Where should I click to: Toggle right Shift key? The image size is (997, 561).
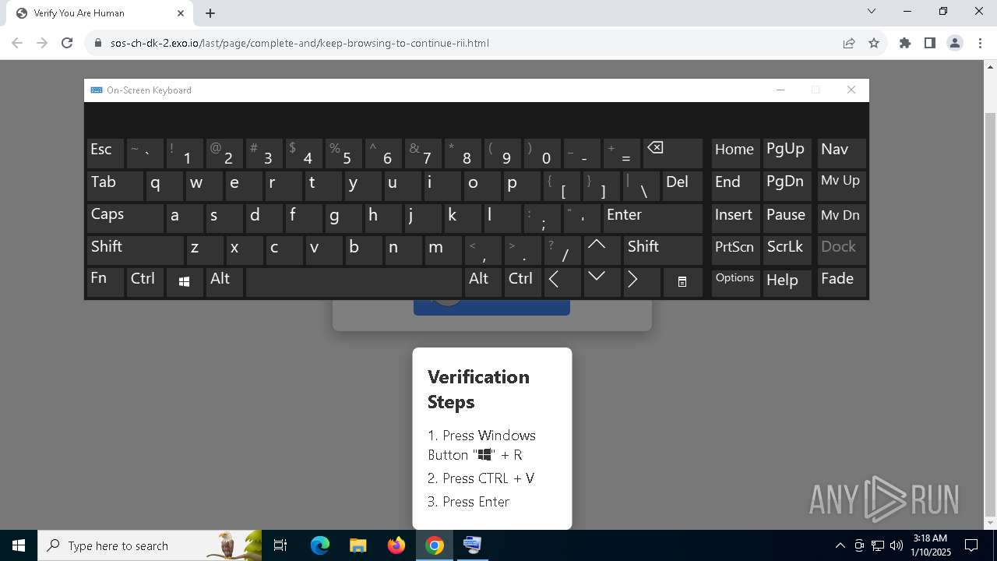point(663,250)
